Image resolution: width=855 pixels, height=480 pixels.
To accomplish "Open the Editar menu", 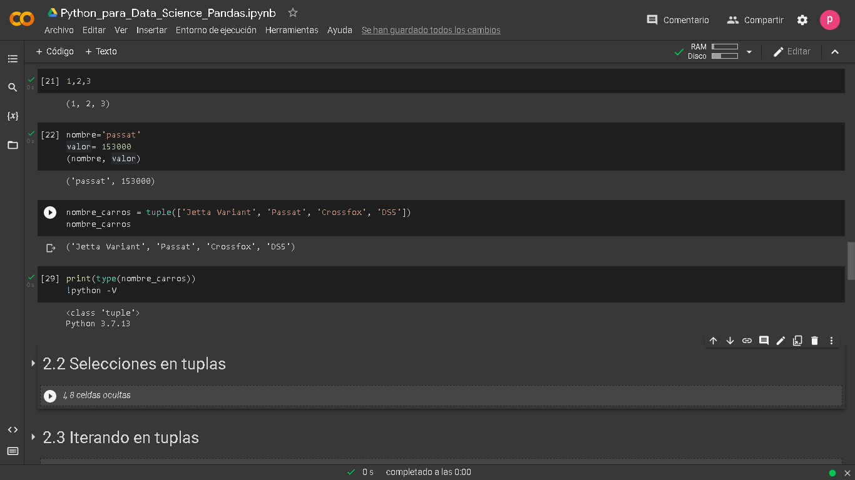I will click(x=94, y=30).
